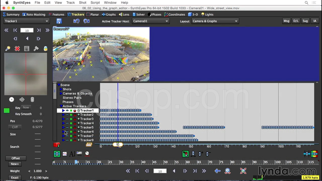Click the red toolbox icon
The height and width of the screenshot is (181, 322).
tap(56, 145)
